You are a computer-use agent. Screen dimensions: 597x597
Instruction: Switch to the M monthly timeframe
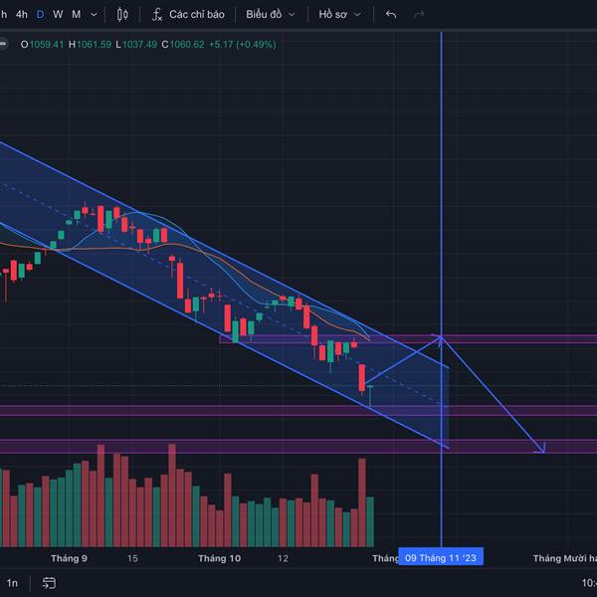point(77,15)
